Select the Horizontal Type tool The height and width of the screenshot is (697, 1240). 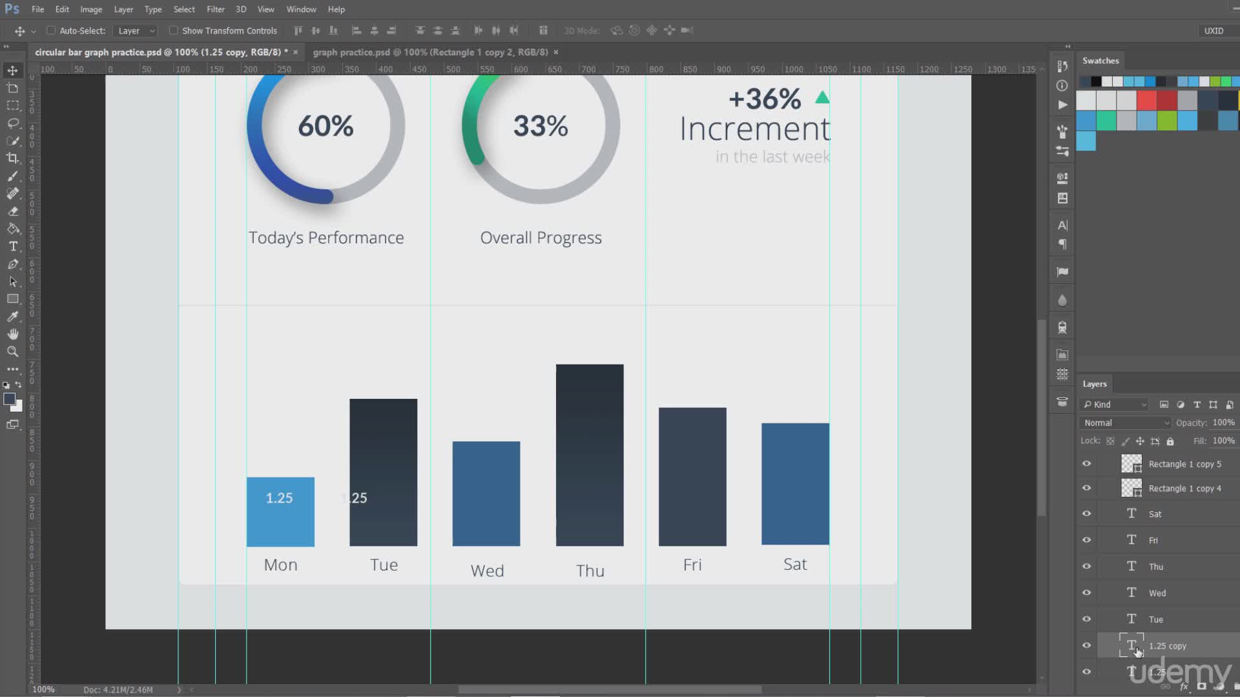[12, 247]
